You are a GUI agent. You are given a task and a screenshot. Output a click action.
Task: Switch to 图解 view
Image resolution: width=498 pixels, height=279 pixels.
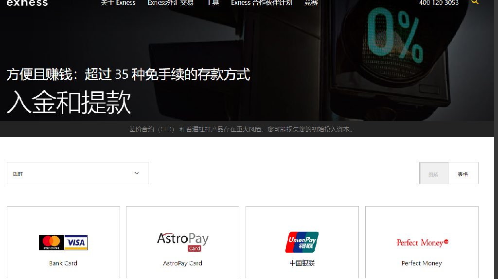[433, 174]
